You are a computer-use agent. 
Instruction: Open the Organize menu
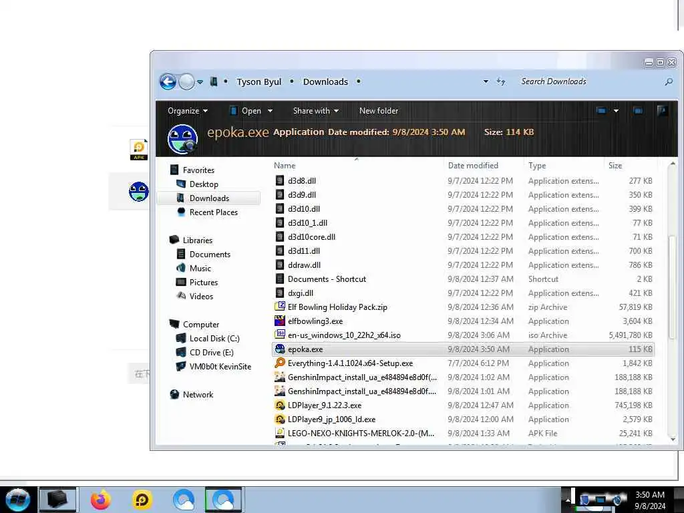188,111
